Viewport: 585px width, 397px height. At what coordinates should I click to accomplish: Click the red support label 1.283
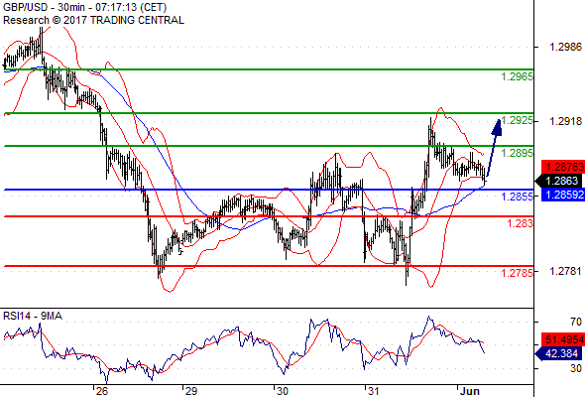click(520, 223)
